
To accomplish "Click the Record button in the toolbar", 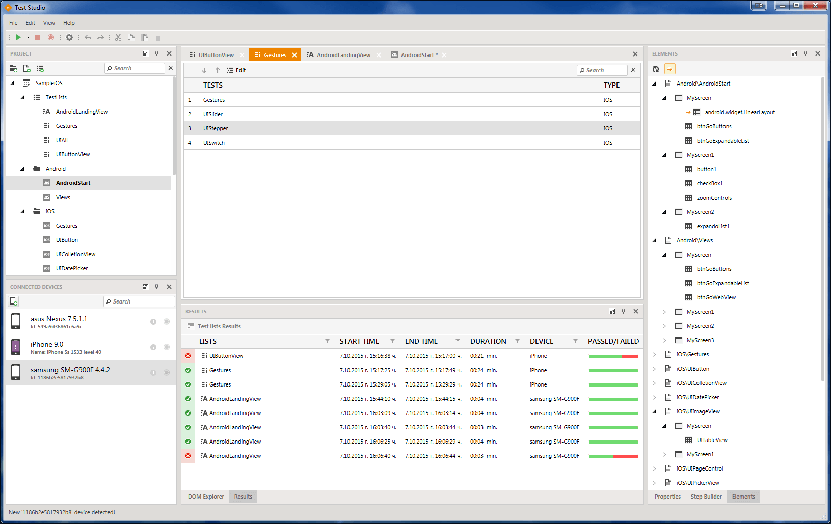I will [51, 37].
